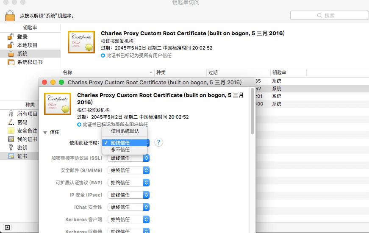Click the certificate dialog vertical scrollbar
Viewport: 369px width, 233px height.
[252, 111]
